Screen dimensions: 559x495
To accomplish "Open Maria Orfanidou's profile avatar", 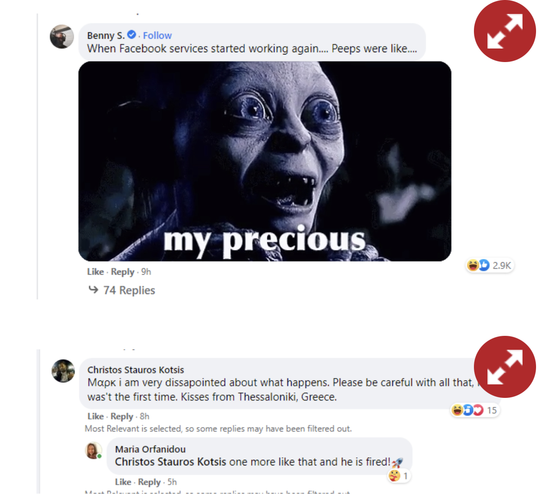I will (x=94, y=450).
